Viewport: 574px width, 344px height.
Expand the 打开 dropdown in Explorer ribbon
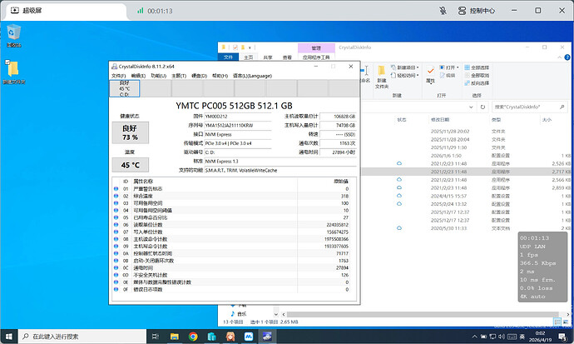click(449, 67)
